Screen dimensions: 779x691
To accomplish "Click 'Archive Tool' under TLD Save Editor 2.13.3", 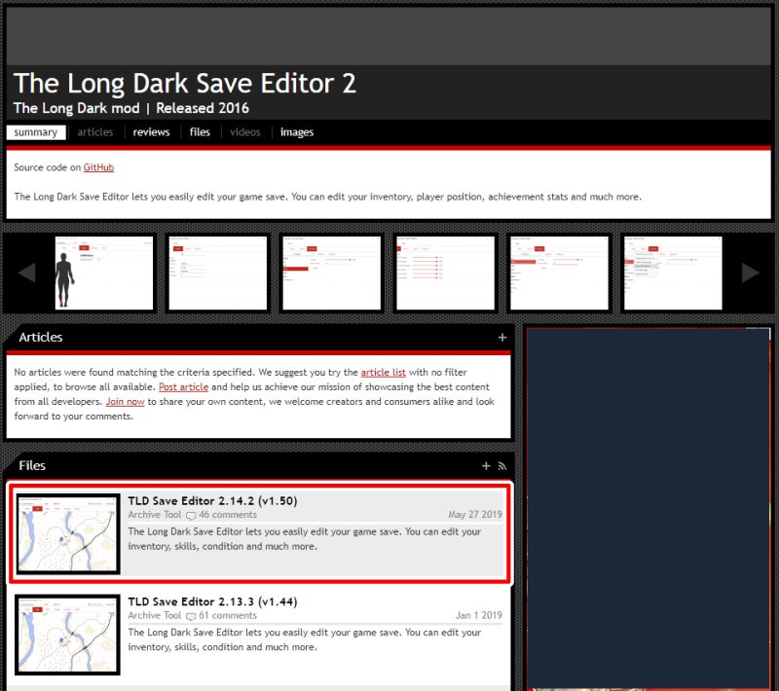I will click(155, 615).
